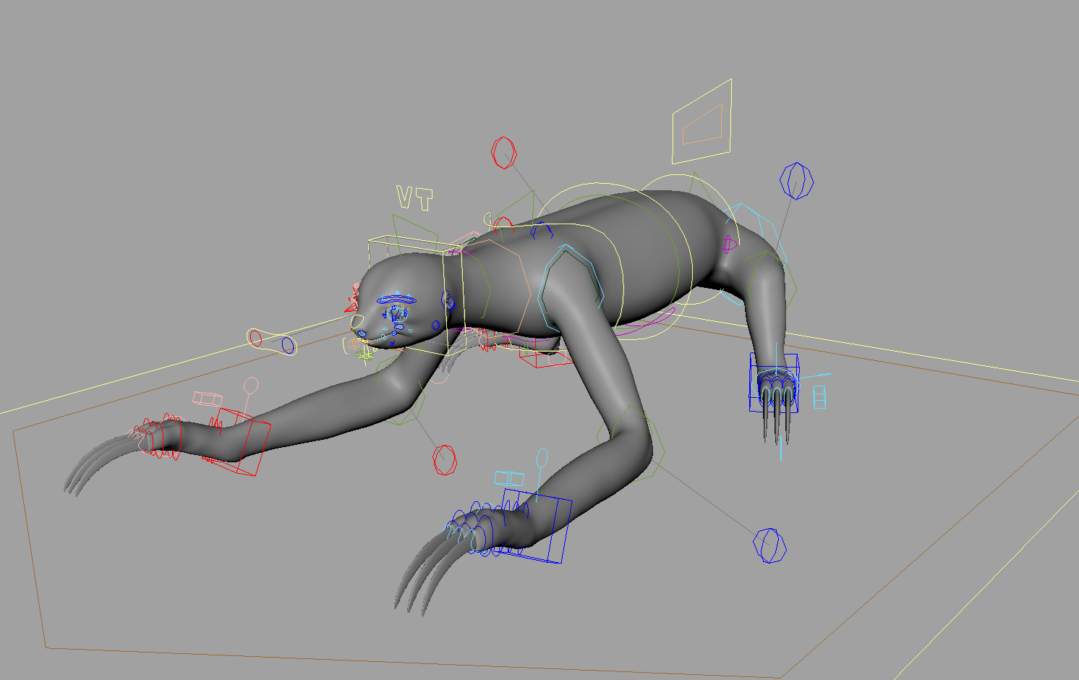Pick the red pole-vector circle under the left arm

click(x=445, y=459)
